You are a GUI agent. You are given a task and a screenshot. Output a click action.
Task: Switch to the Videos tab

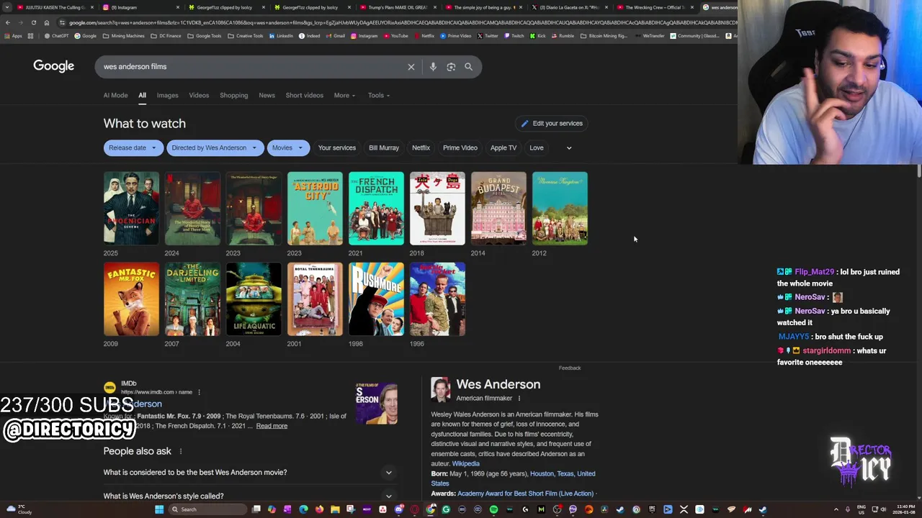click(x=199, y=96)
